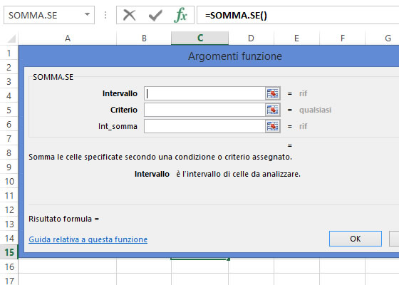This screenshot has width=399, height=285.
Task: Click inside the Criterio input field
Action: [x=204, y=110]
